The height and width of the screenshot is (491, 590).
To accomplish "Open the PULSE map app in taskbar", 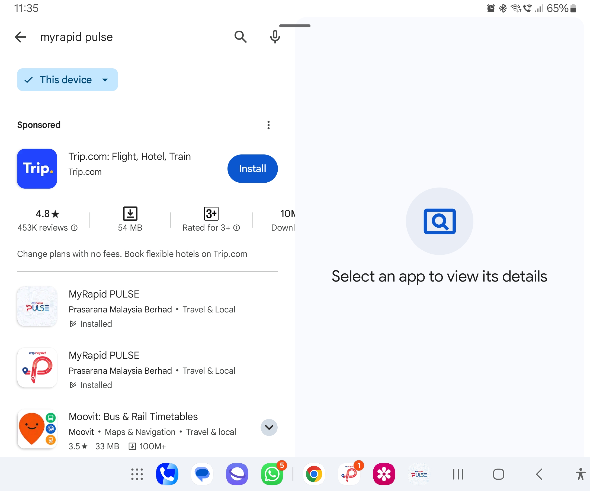I will (419, 474).
